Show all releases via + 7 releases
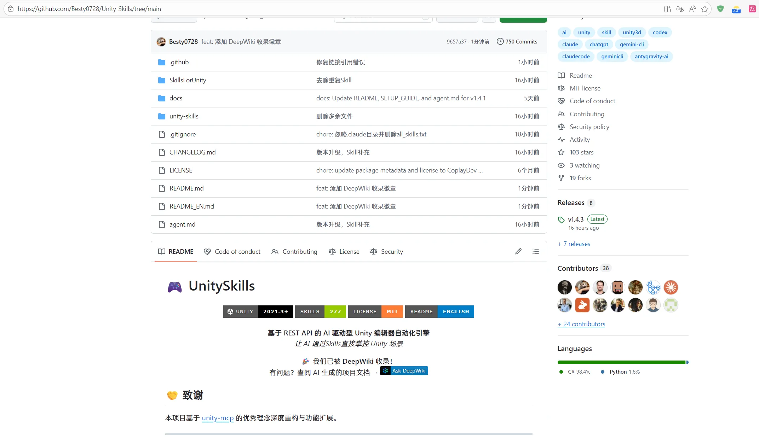 point(574,244)
